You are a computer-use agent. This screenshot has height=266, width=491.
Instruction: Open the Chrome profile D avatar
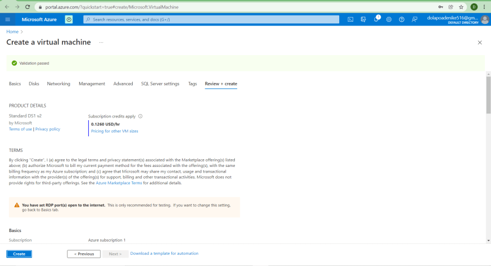click(474, 7)
